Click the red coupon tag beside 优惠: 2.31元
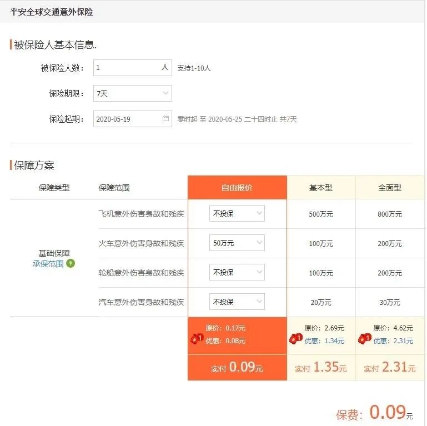 coord(365,339)
